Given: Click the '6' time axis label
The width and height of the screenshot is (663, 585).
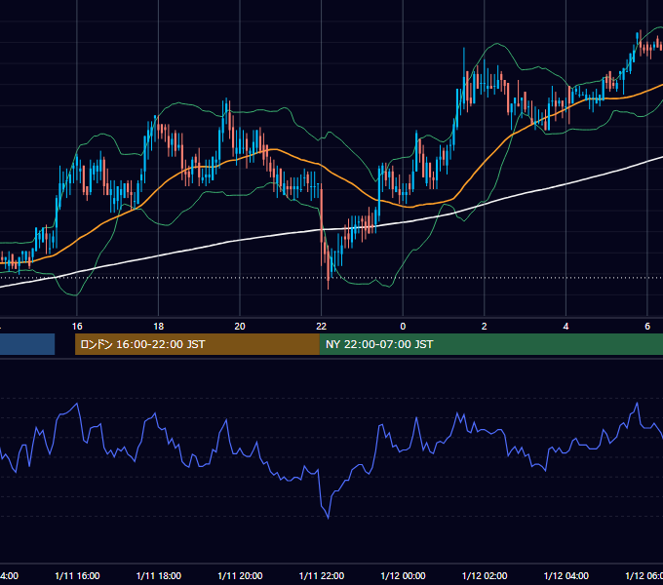Looking at the screenshot, I should [647, 327].
